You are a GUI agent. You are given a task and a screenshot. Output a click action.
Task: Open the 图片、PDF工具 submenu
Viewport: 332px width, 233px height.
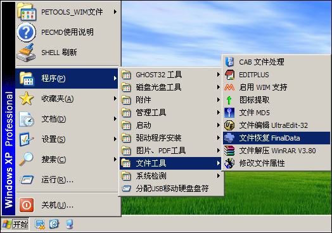tap(170, 151)
